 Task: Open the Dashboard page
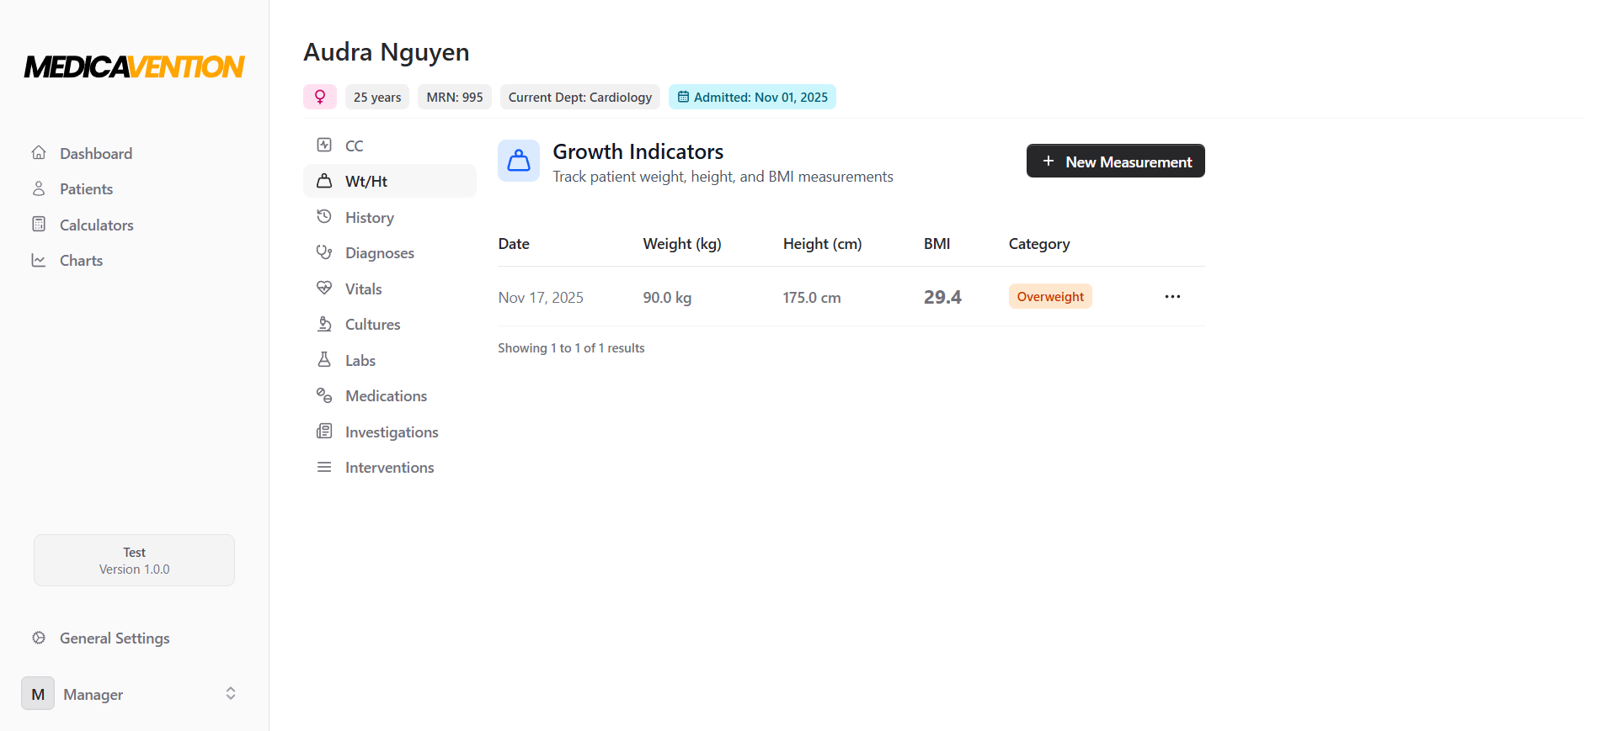tap(96, 153)
